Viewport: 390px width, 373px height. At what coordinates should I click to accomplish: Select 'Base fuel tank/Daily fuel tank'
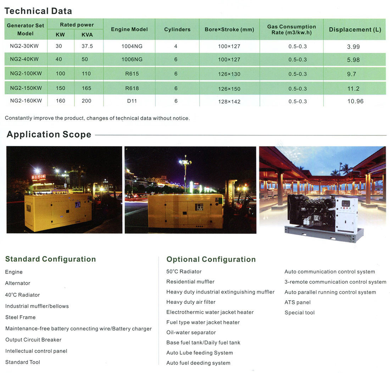click(203, 343)
